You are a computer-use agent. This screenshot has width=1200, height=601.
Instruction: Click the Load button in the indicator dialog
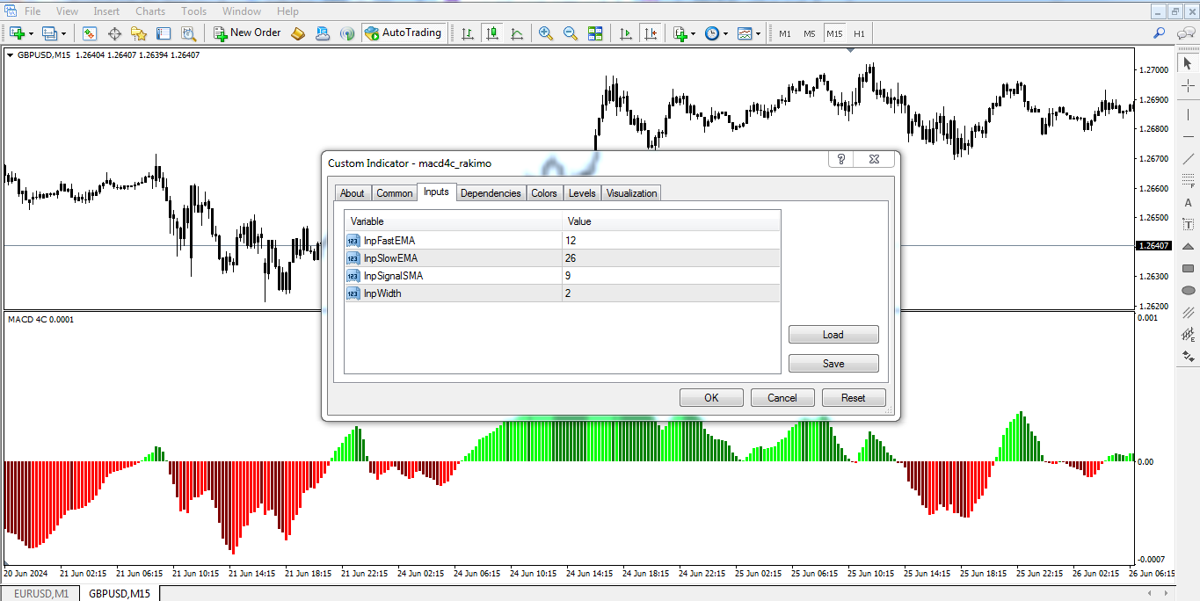(833, 334)
